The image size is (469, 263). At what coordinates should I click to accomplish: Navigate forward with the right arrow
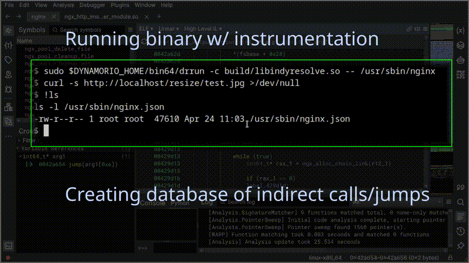click(x=19, y=17)
